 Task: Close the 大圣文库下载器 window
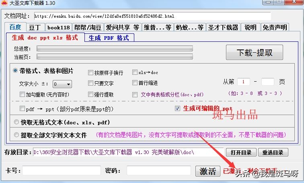(x=294, y=2)
